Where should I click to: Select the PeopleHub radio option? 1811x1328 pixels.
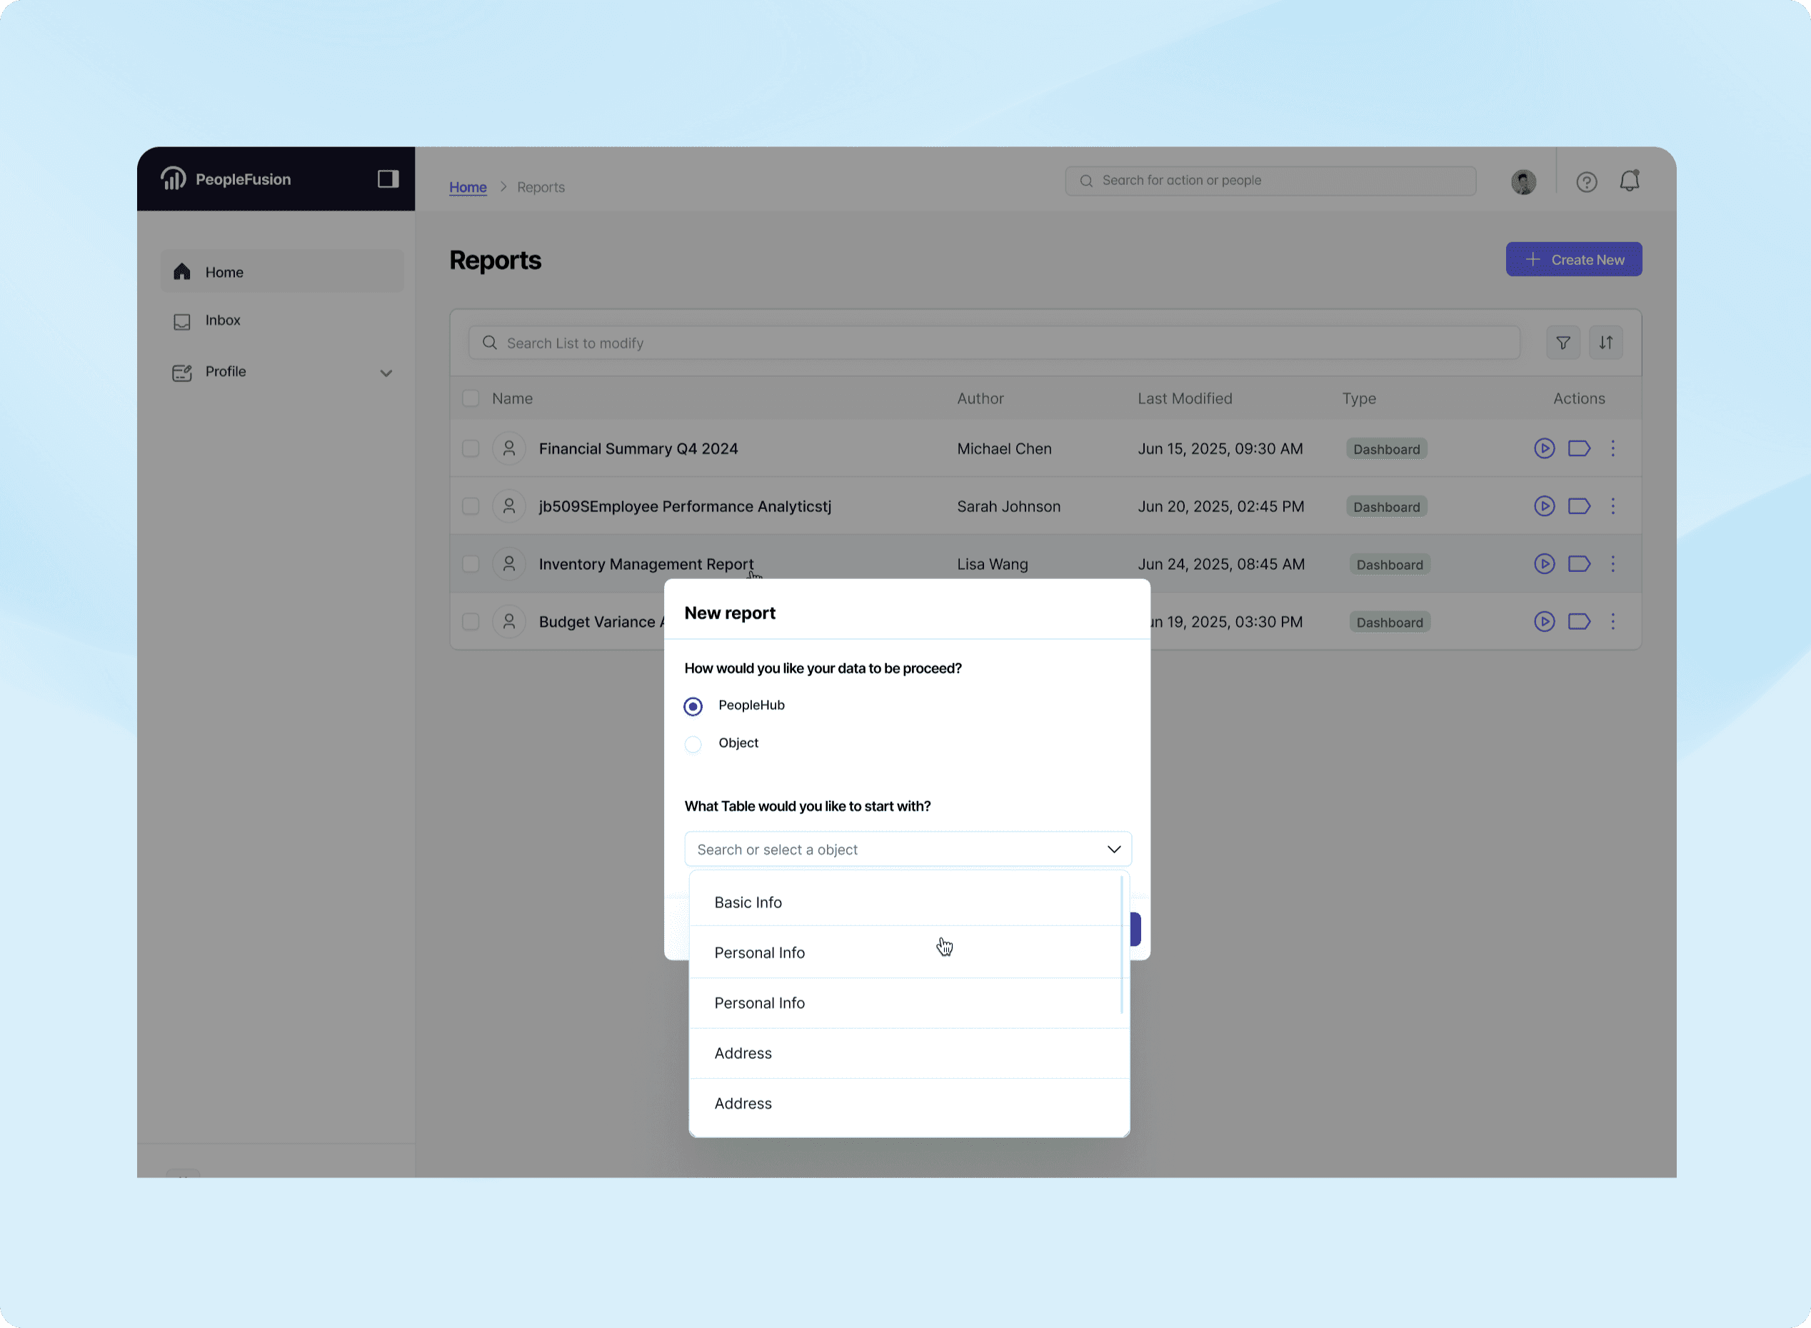click(693, 707)
